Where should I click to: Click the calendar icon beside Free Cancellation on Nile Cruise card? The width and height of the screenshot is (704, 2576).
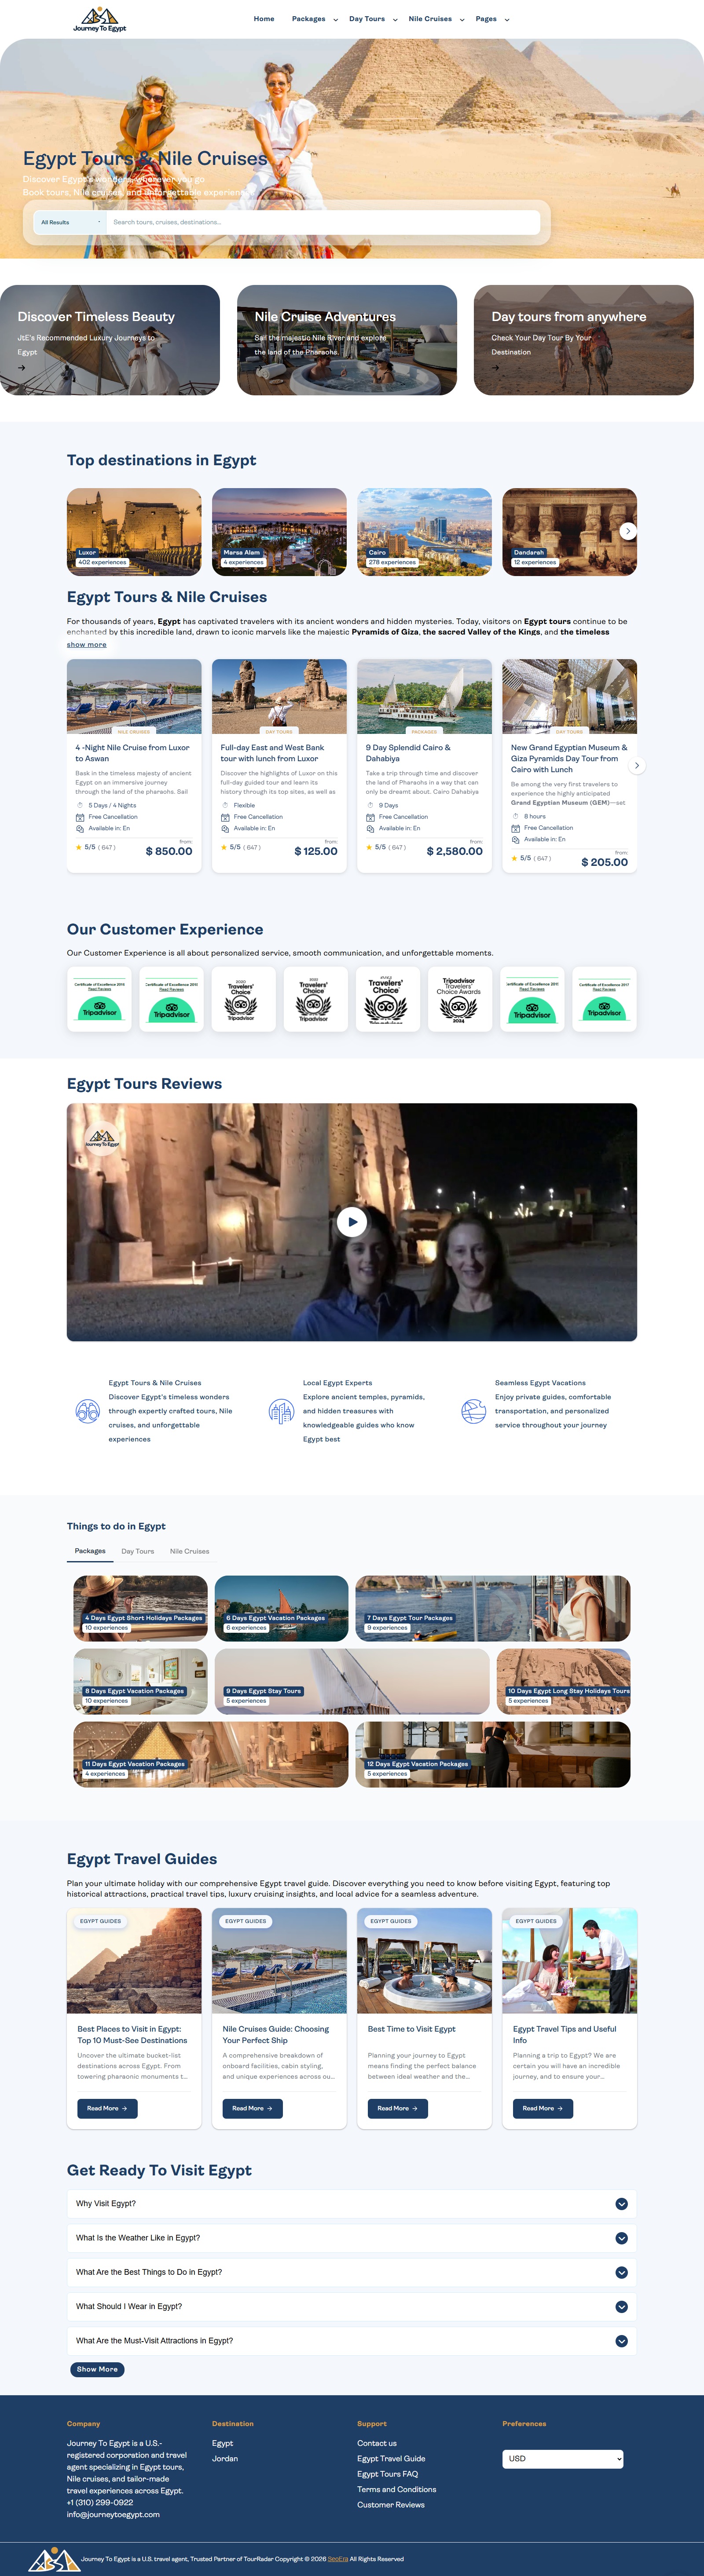tap(80, 817)
